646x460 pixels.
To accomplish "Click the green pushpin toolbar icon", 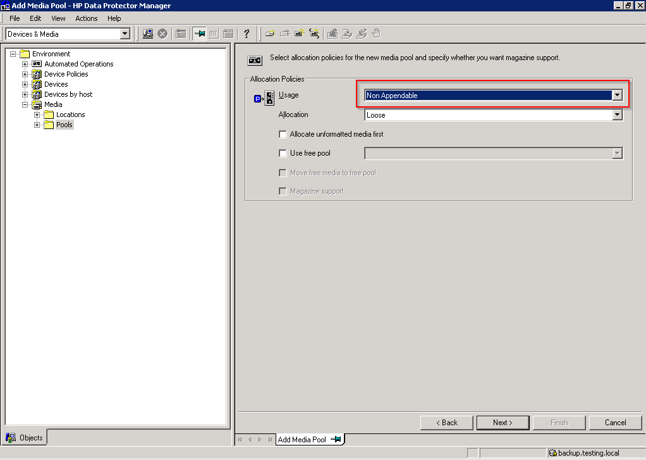I will click(200, 34).
